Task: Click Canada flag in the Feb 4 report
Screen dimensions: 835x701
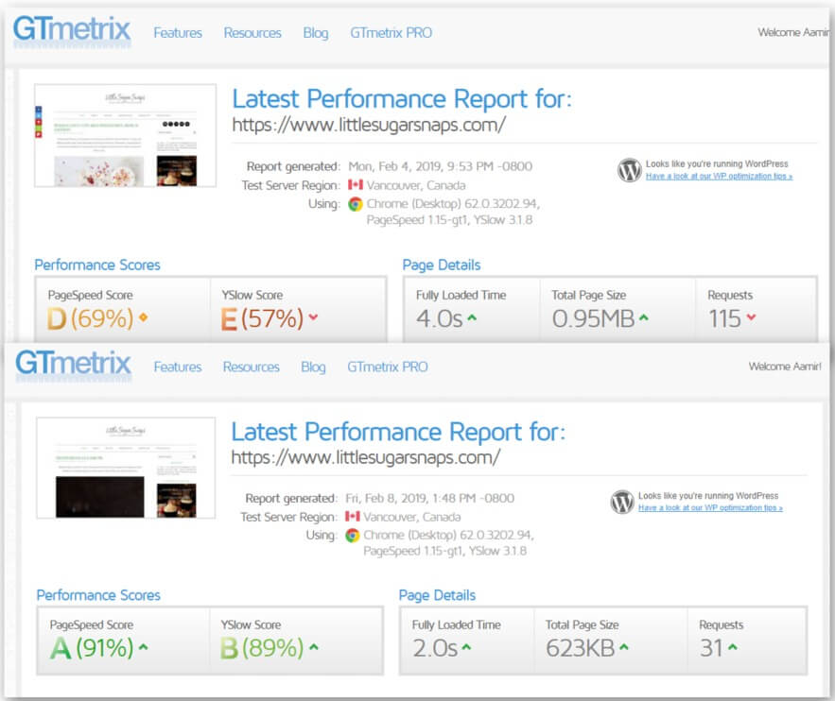Action: click(x=356, y=185)
